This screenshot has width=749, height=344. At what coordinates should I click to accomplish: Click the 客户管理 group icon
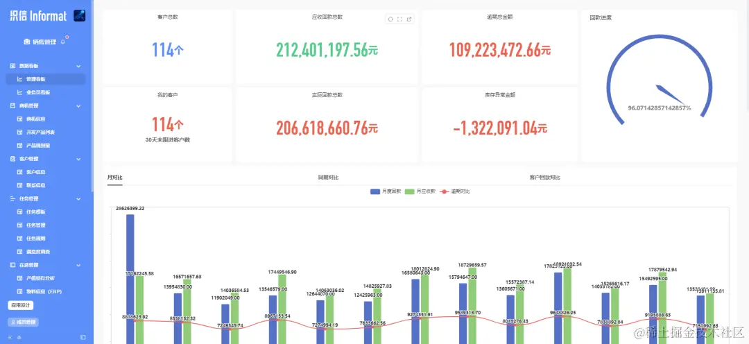tap(13, 159)
